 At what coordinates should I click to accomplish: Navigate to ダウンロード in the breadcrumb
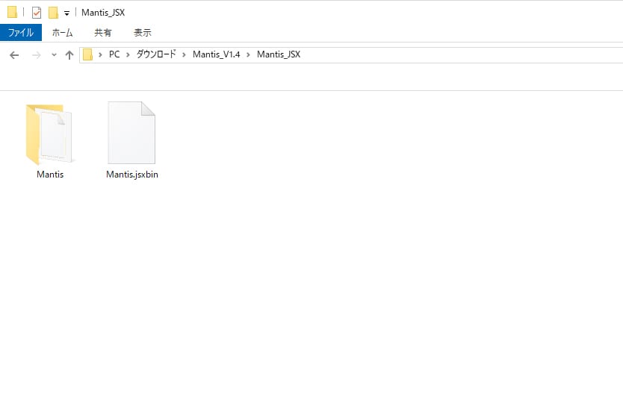click(156, 54)
